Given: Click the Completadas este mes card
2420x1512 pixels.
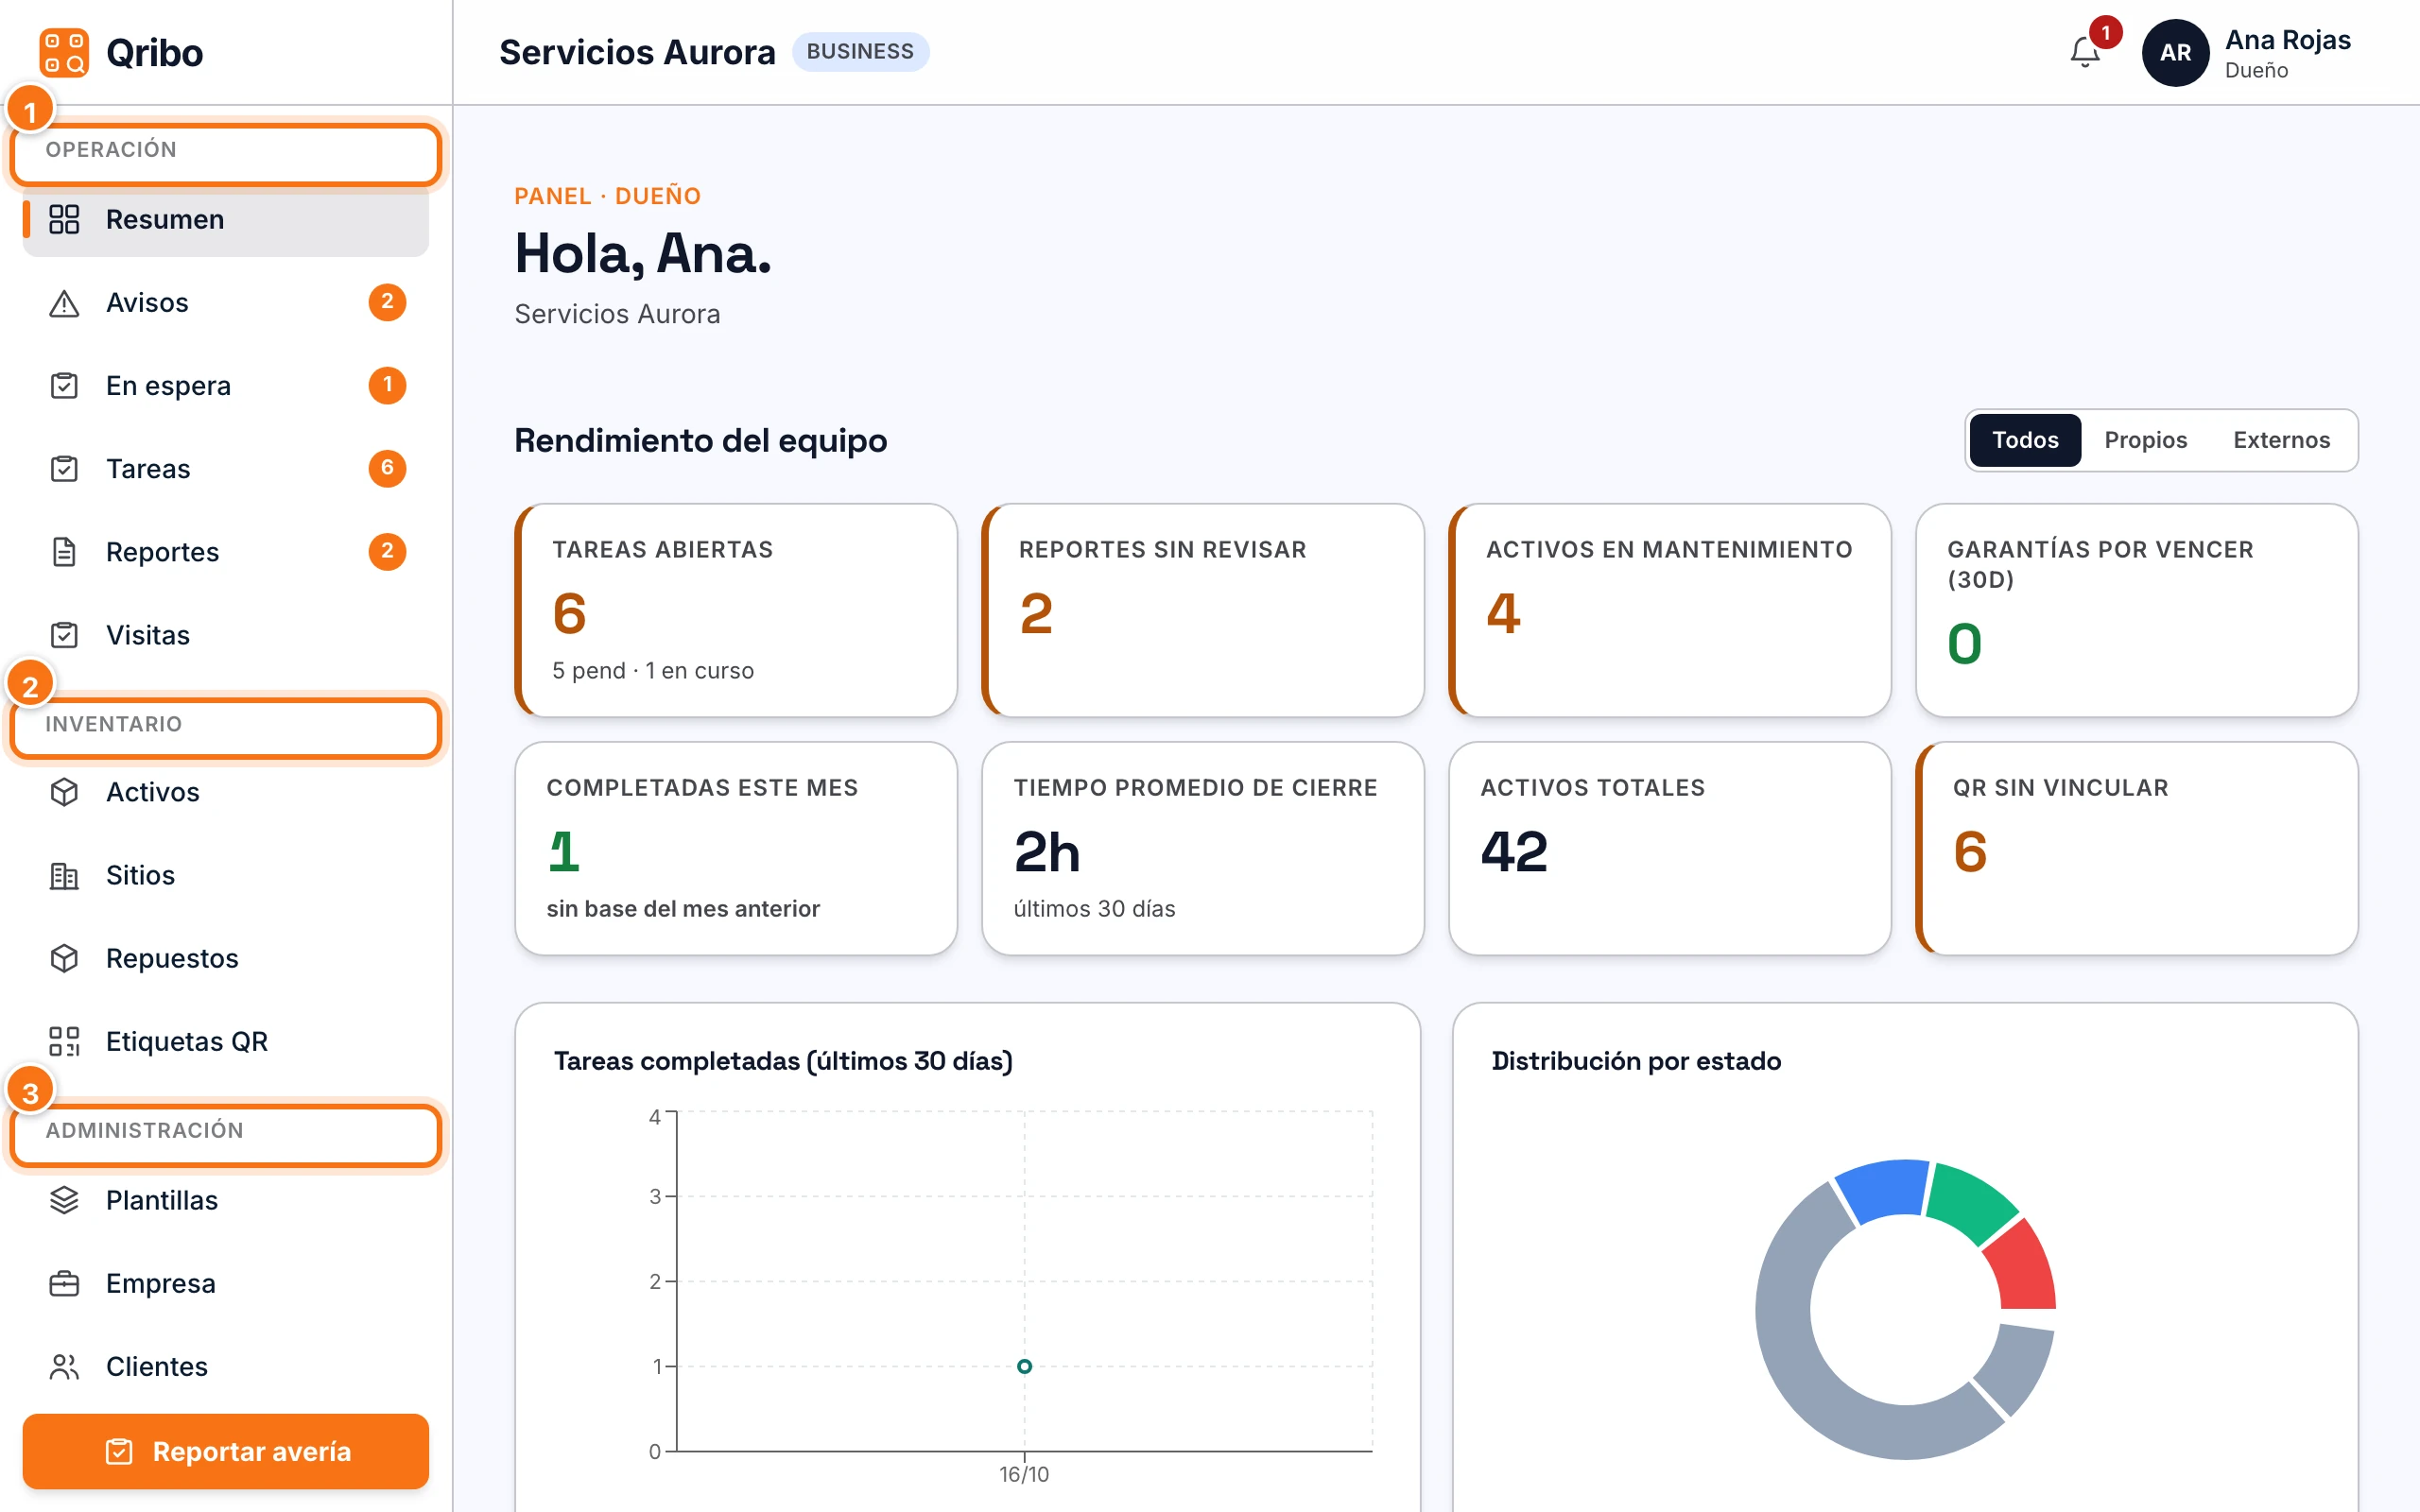Looking at the screenshot, I should [x=736, y=848].
